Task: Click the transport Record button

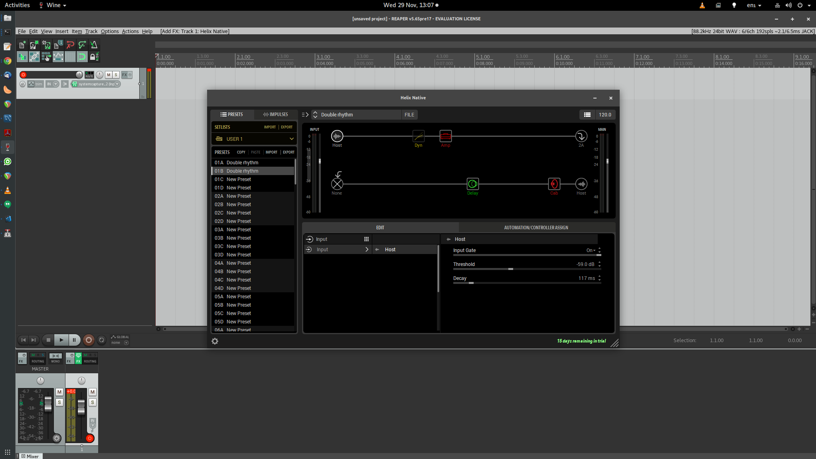Action: [89, 340]
